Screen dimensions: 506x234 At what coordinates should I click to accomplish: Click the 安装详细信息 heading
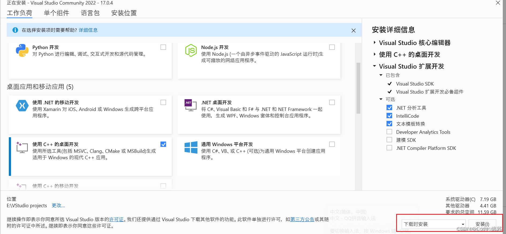pos(393,30)
